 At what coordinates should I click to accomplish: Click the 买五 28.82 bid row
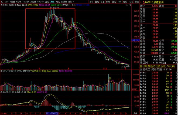(159, 37)
